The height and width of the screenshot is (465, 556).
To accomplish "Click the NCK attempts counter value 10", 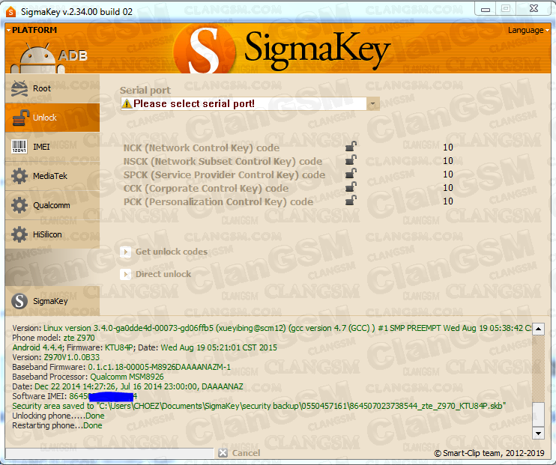I will pos(448,147).
